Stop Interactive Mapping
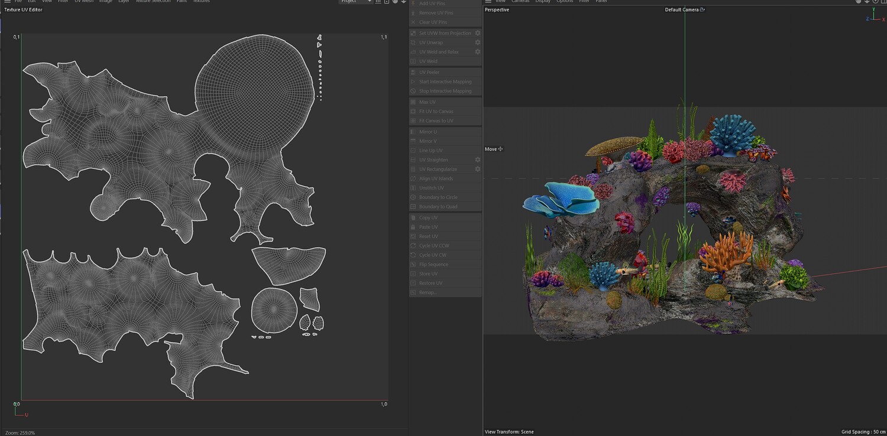 pyautogui.click(x=445, y=91)
